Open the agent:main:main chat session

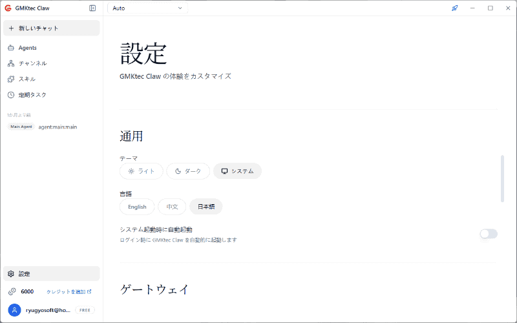[58, 127]
